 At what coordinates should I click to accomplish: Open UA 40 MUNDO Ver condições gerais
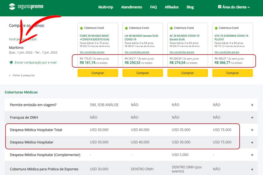coord(137,52)
